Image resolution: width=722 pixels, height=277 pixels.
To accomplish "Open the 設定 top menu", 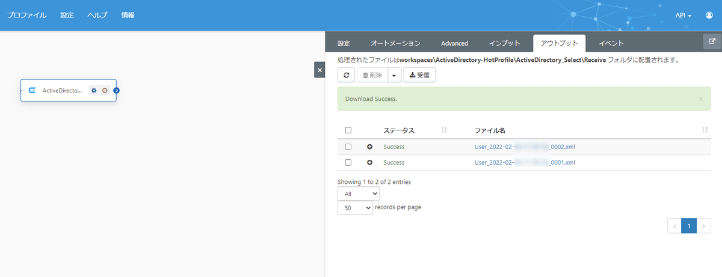I will click(x=67, y=15).
